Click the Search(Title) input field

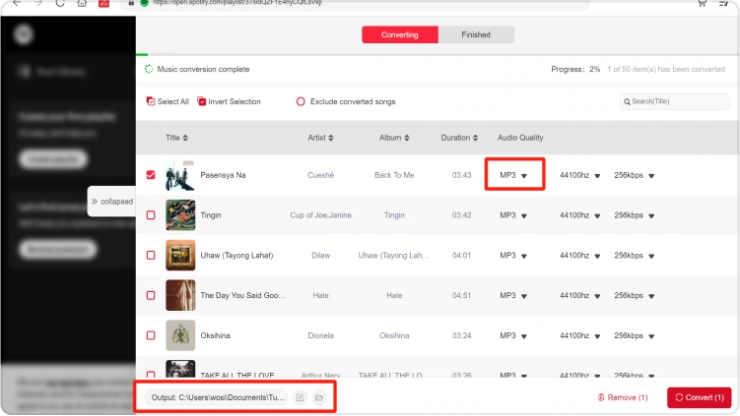point(674,101)
